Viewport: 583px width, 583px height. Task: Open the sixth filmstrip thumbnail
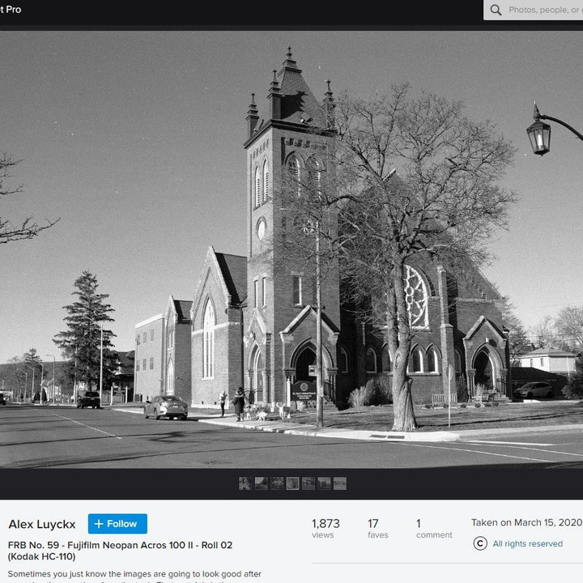[324, 483]
